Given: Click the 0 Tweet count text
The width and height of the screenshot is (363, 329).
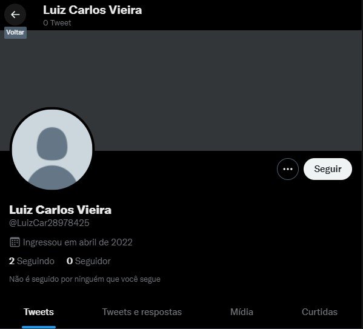Looking at the screenshot, I should click(x=57, y=22).
